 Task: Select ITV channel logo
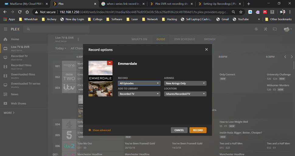click(69, 88)
